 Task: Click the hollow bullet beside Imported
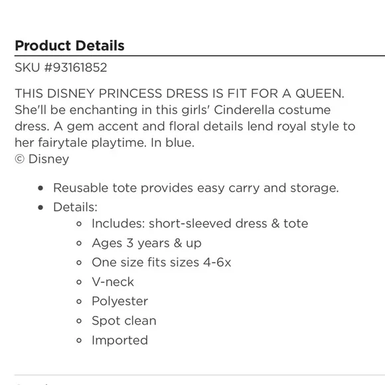pos(79,341)
